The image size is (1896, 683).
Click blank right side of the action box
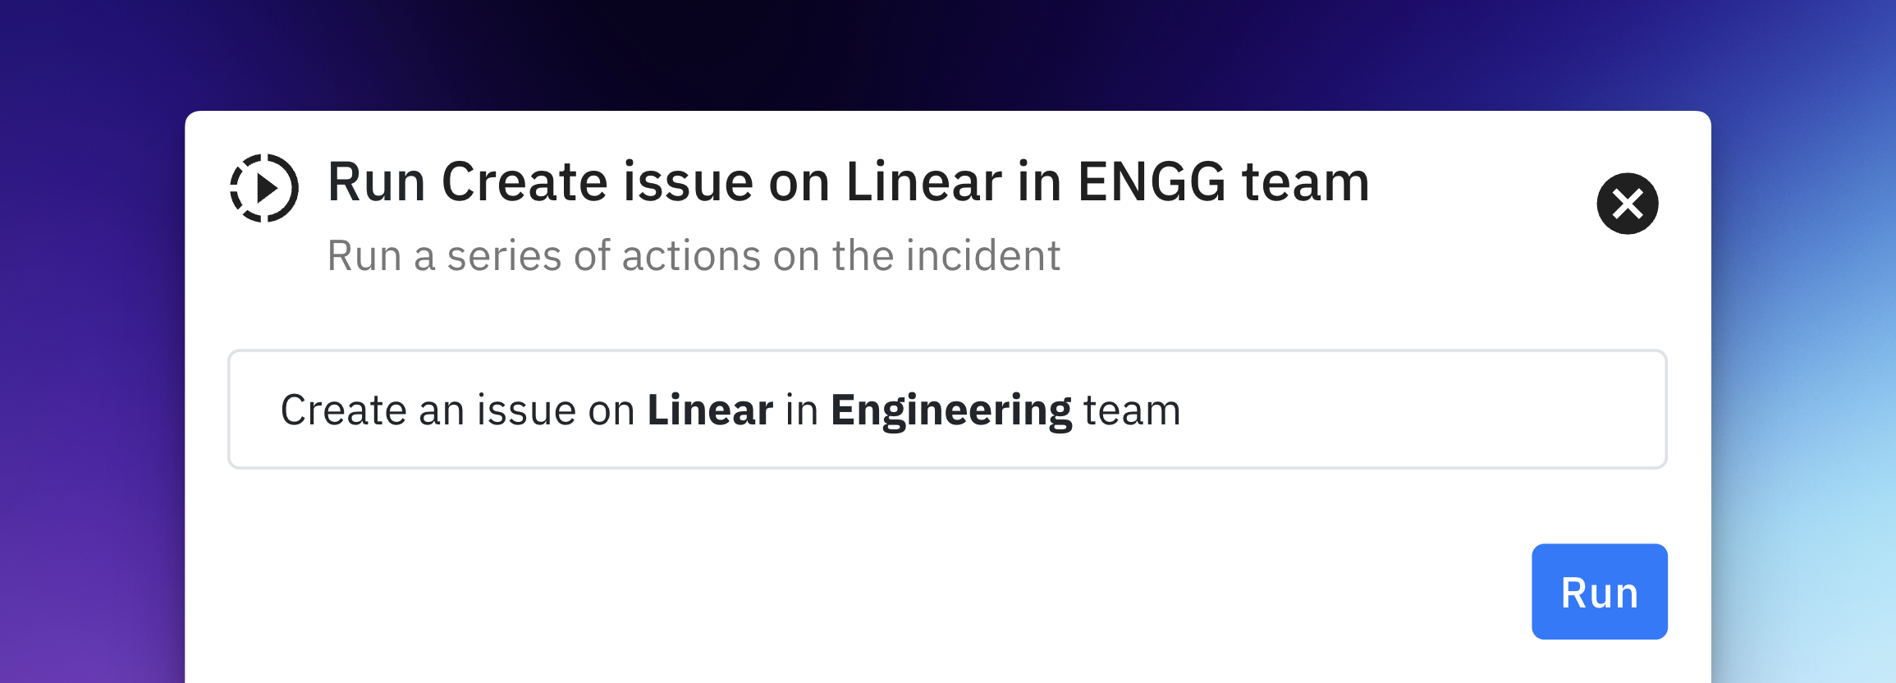pyautogui.click(x=1436, y=410)
